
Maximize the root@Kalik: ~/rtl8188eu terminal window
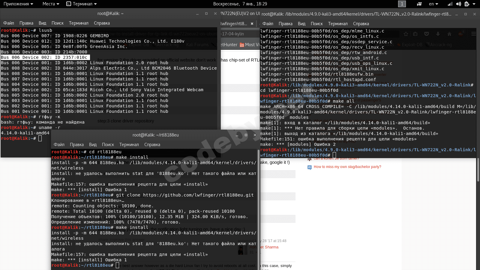point(246,135)
